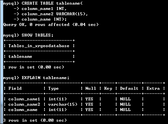Click the EXPLAIN tablename command

36,78
